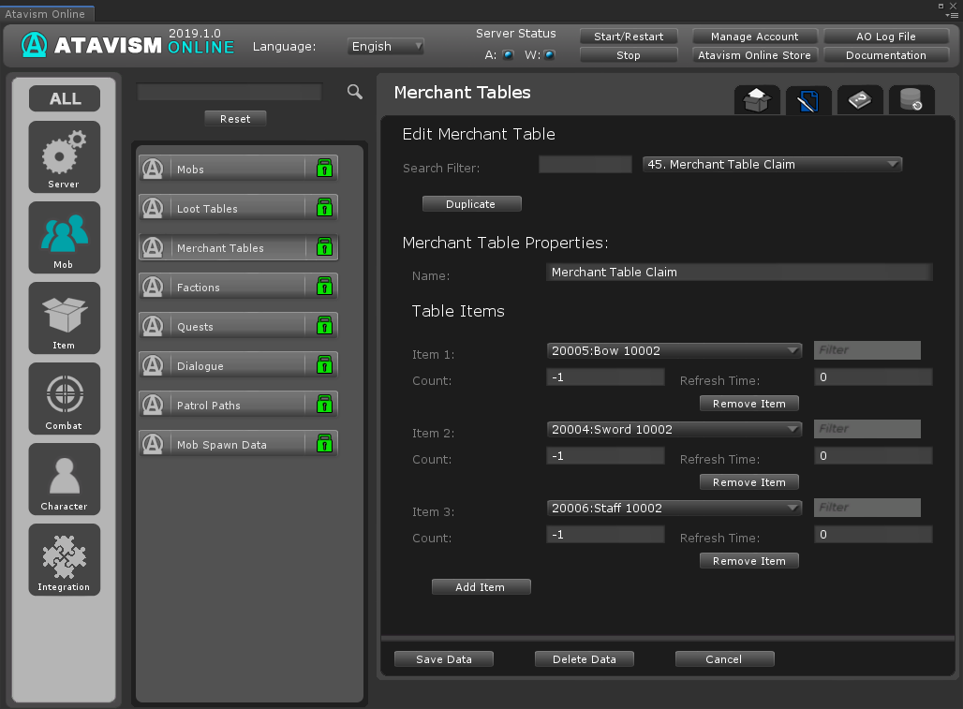Toggle the lock for Mob Spawn Data
The height and width of the screenshot is (709, 963).
click(324, 444)
